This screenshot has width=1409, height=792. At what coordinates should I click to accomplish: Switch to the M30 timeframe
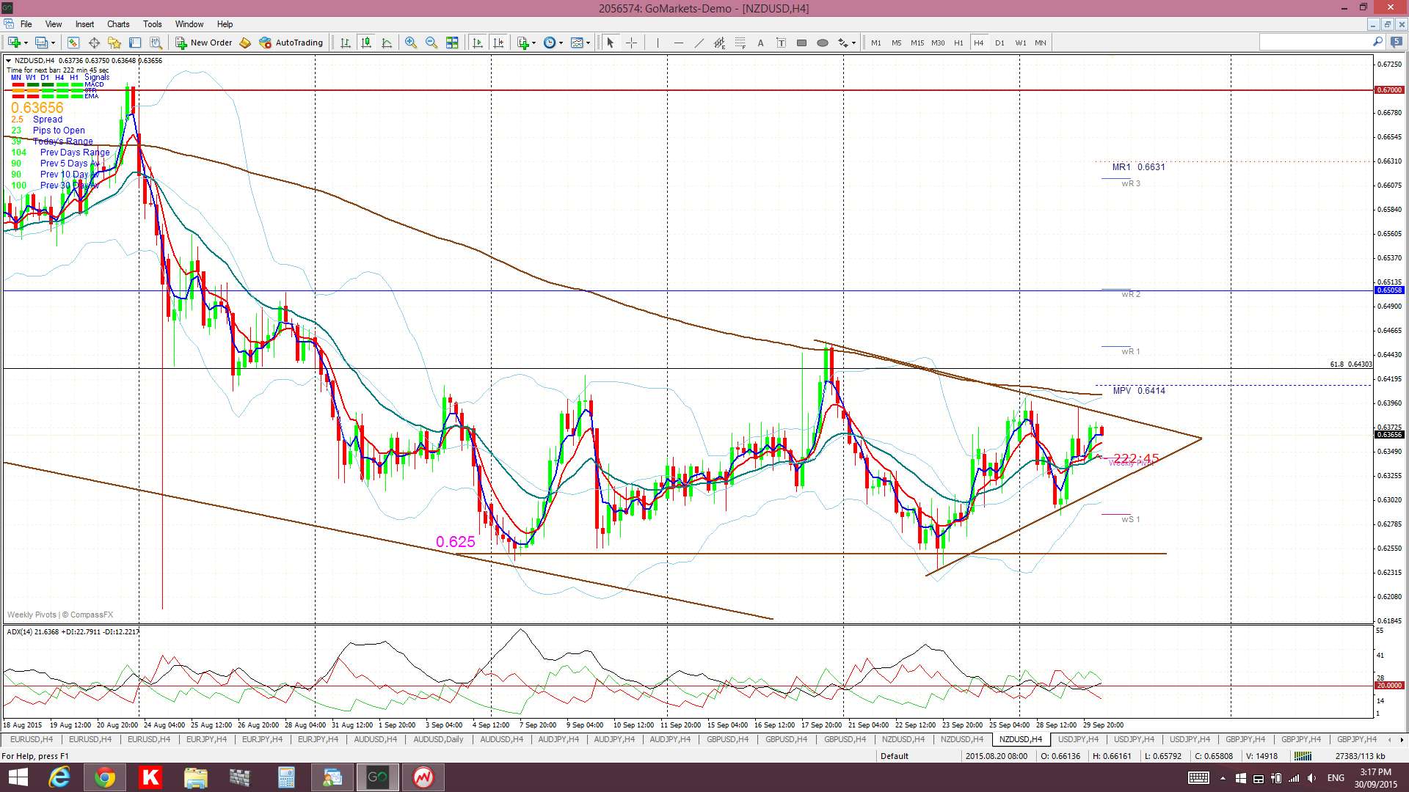coord(938,43)
